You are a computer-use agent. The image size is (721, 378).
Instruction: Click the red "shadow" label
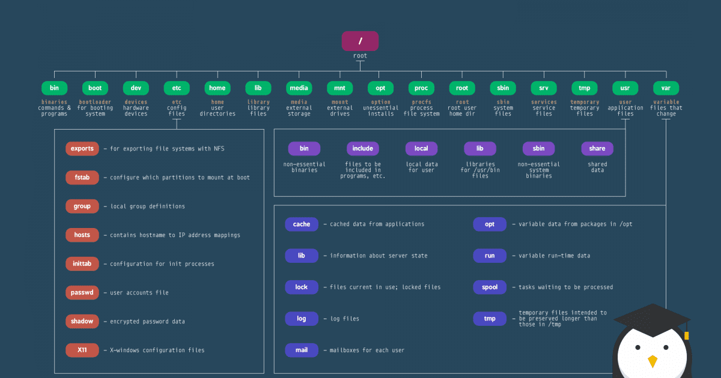[x=82, y=321]
